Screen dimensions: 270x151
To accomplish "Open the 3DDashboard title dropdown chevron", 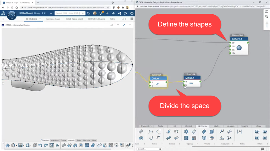I will click(x=51, y=13).
